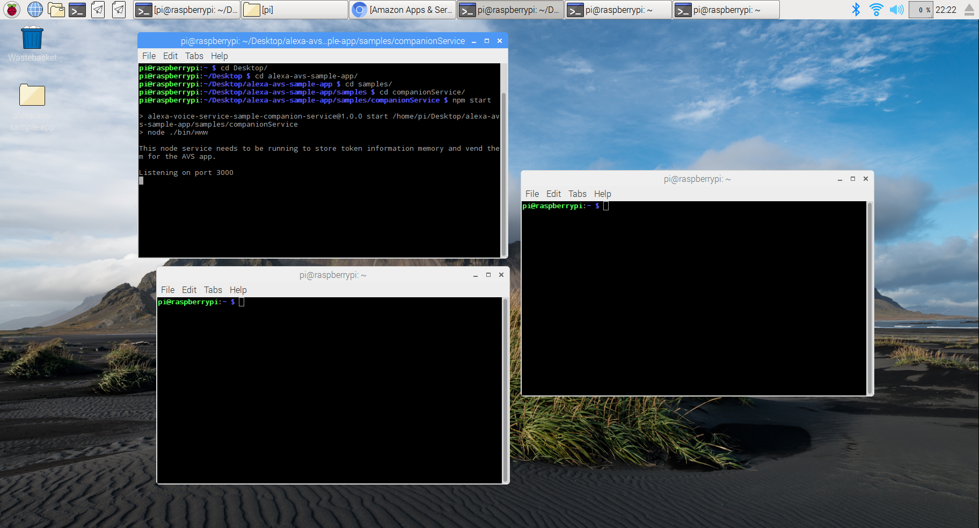This screenshot has height=528, width=979.
Task: Open the Edit menu of the right terminal
Action: click(x=553, y=194)
